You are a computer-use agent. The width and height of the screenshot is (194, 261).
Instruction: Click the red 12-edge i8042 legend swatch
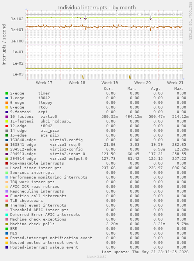pyautogui.click(x=7, y=126)
